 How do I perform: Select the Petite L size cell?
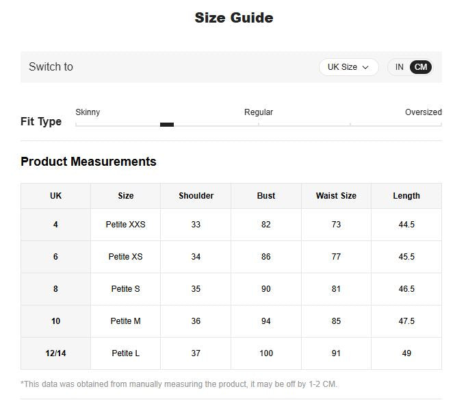[125, 353]
